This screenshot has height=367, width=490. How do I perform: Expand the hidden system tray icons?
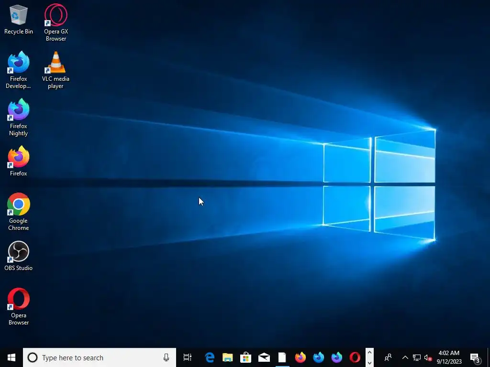click(x=405, y=357)
